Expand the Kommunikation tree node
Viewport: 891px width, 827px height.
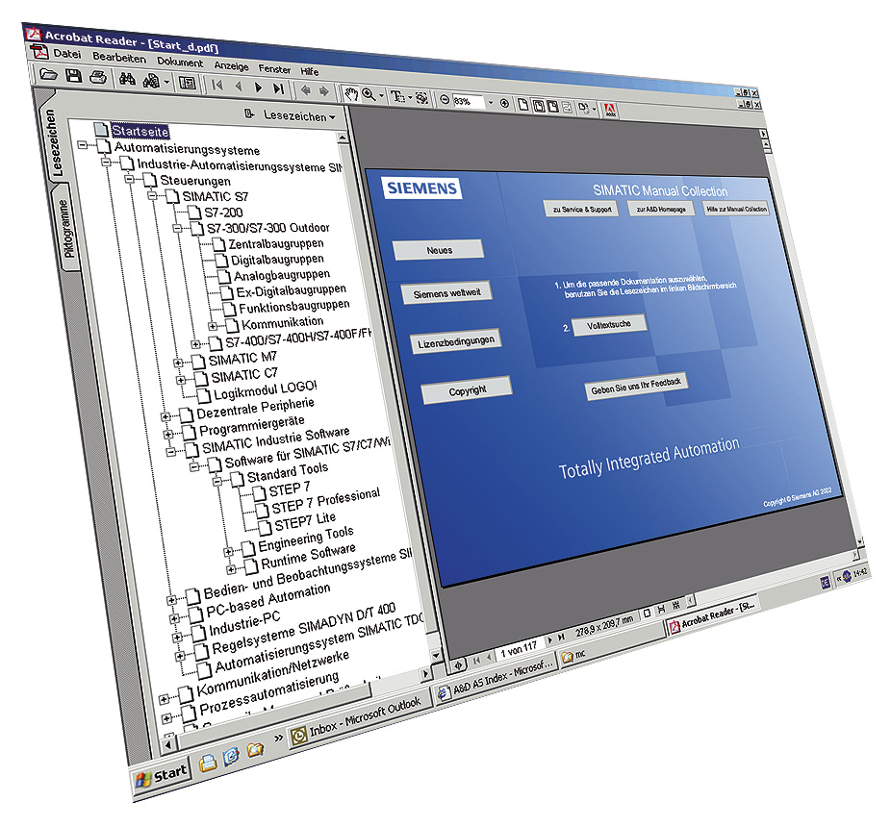(x=213, y=326)
